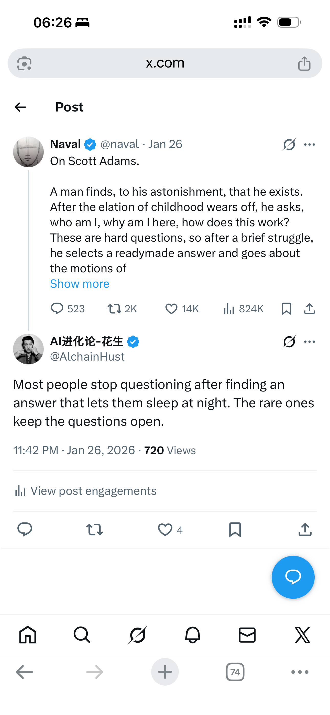The height and width of the screenshot is (715, 330).
Task: Open the Grok icon on Naval's post
Action: coord(289,144)
